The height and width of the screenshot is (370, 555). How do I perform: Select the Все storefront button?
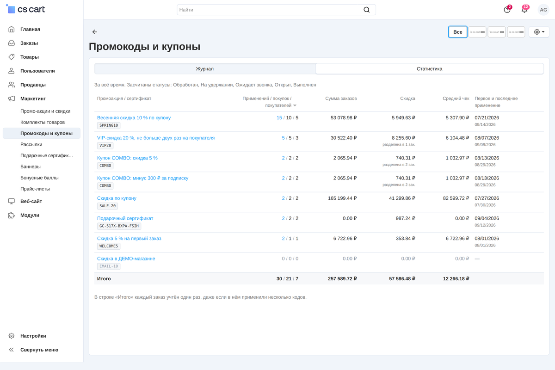[x=458, y=32]
